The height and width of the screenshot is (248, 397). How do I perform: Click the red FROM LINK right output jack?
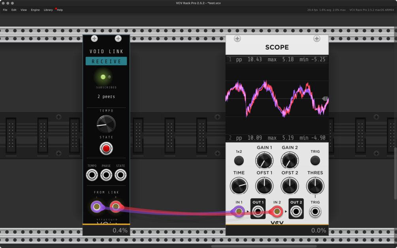(x=116, y=207)
